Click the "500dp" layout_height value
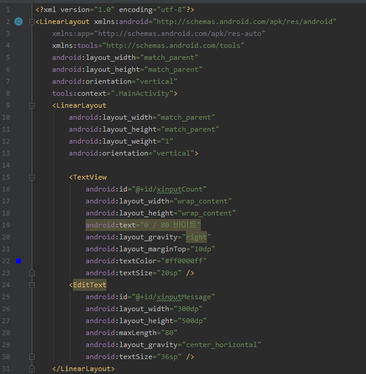 (x=192, y=321)
